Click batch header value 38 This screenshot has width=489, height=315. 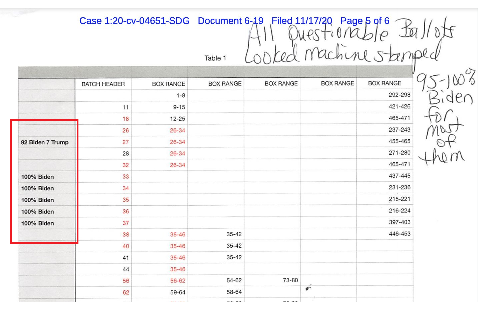tap(126, 235)
